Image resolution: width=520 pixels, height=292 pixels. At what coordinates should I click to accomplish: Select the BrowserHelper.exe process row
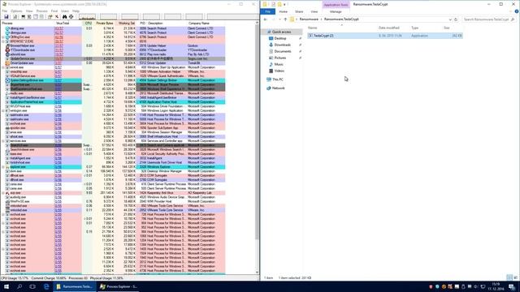click(x=113, y=45)
